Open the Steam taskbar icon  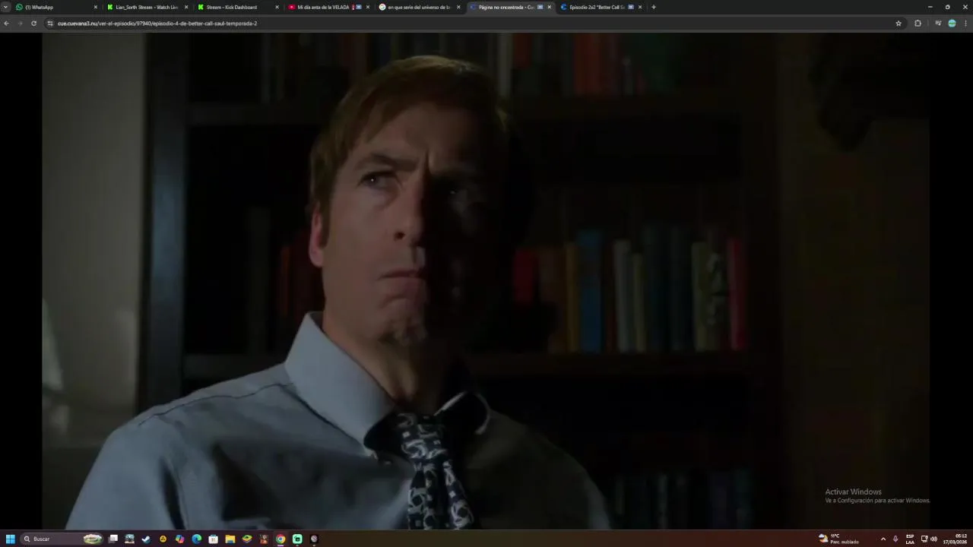pyautogui.click(x=146, y=539)
